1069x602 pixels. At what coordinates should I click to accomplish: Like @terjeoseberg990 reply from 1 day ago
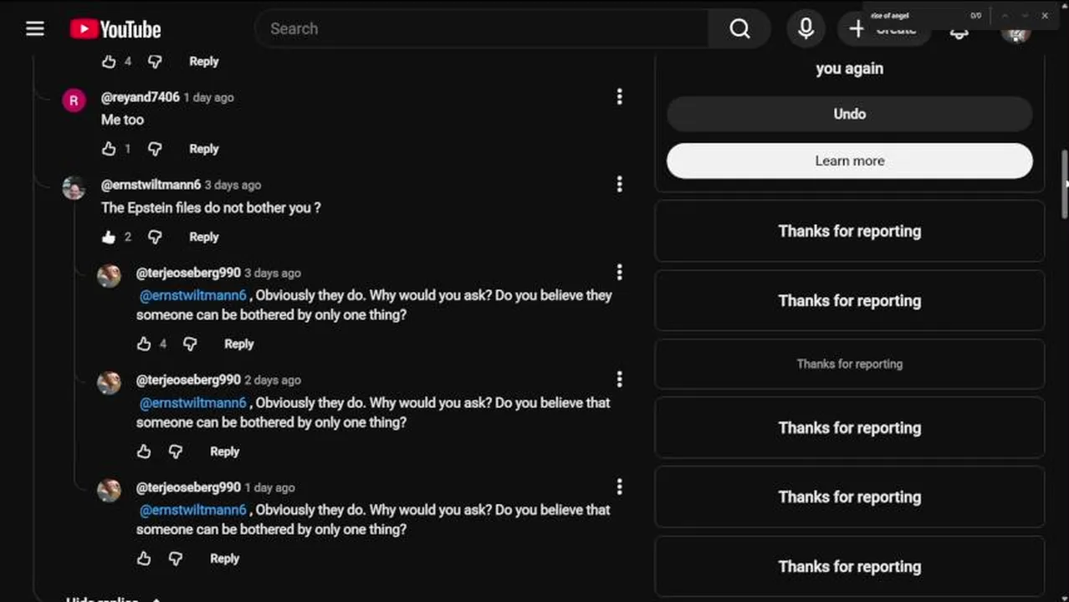tap(144, 559)
